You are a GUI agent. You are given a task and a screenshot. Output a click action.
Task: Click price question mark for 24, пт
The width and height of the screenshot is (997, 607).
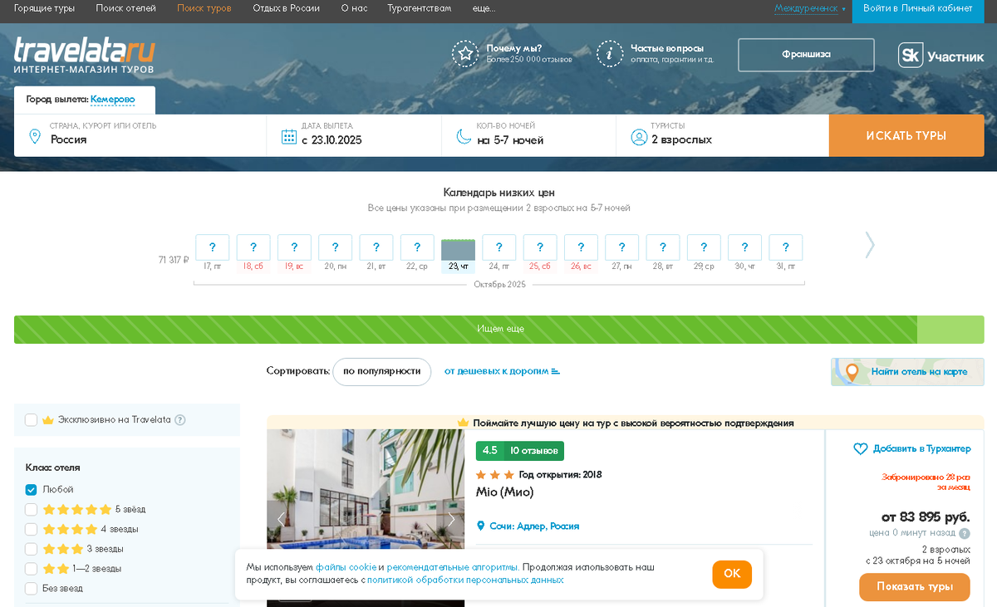pyautogui.click(x=499, y=247)
